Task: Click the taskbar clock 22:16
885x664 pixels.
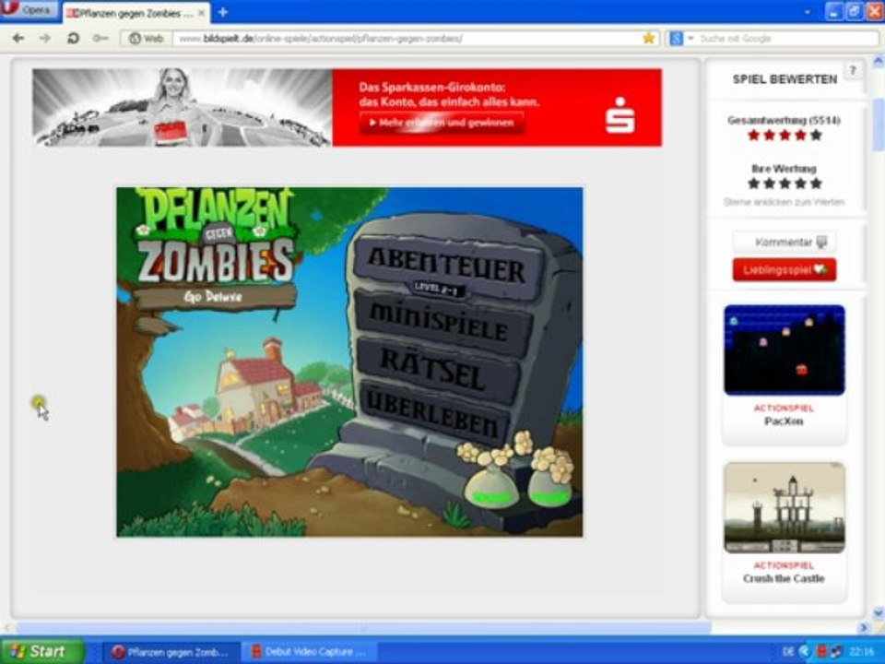Action: 861,652
